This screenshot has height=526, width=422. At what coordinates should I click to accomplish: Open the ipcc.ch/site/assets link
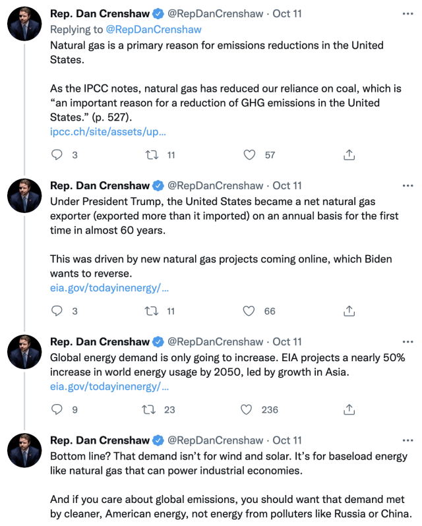point(108,131)
